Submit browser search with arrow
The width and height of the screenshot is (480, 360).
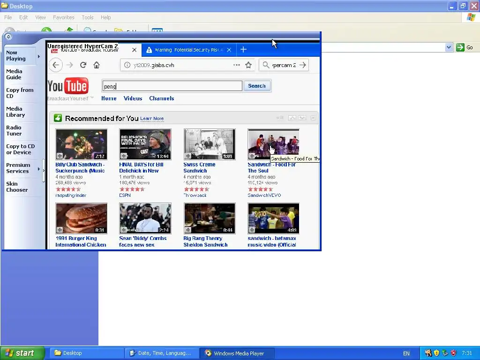303,65
